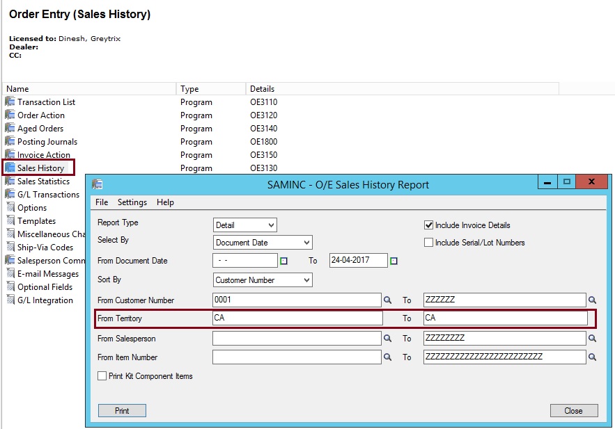This screenshot has height=429, width=615.
Task: Uncheck Include Invoice Details
Action: point(428,225)
